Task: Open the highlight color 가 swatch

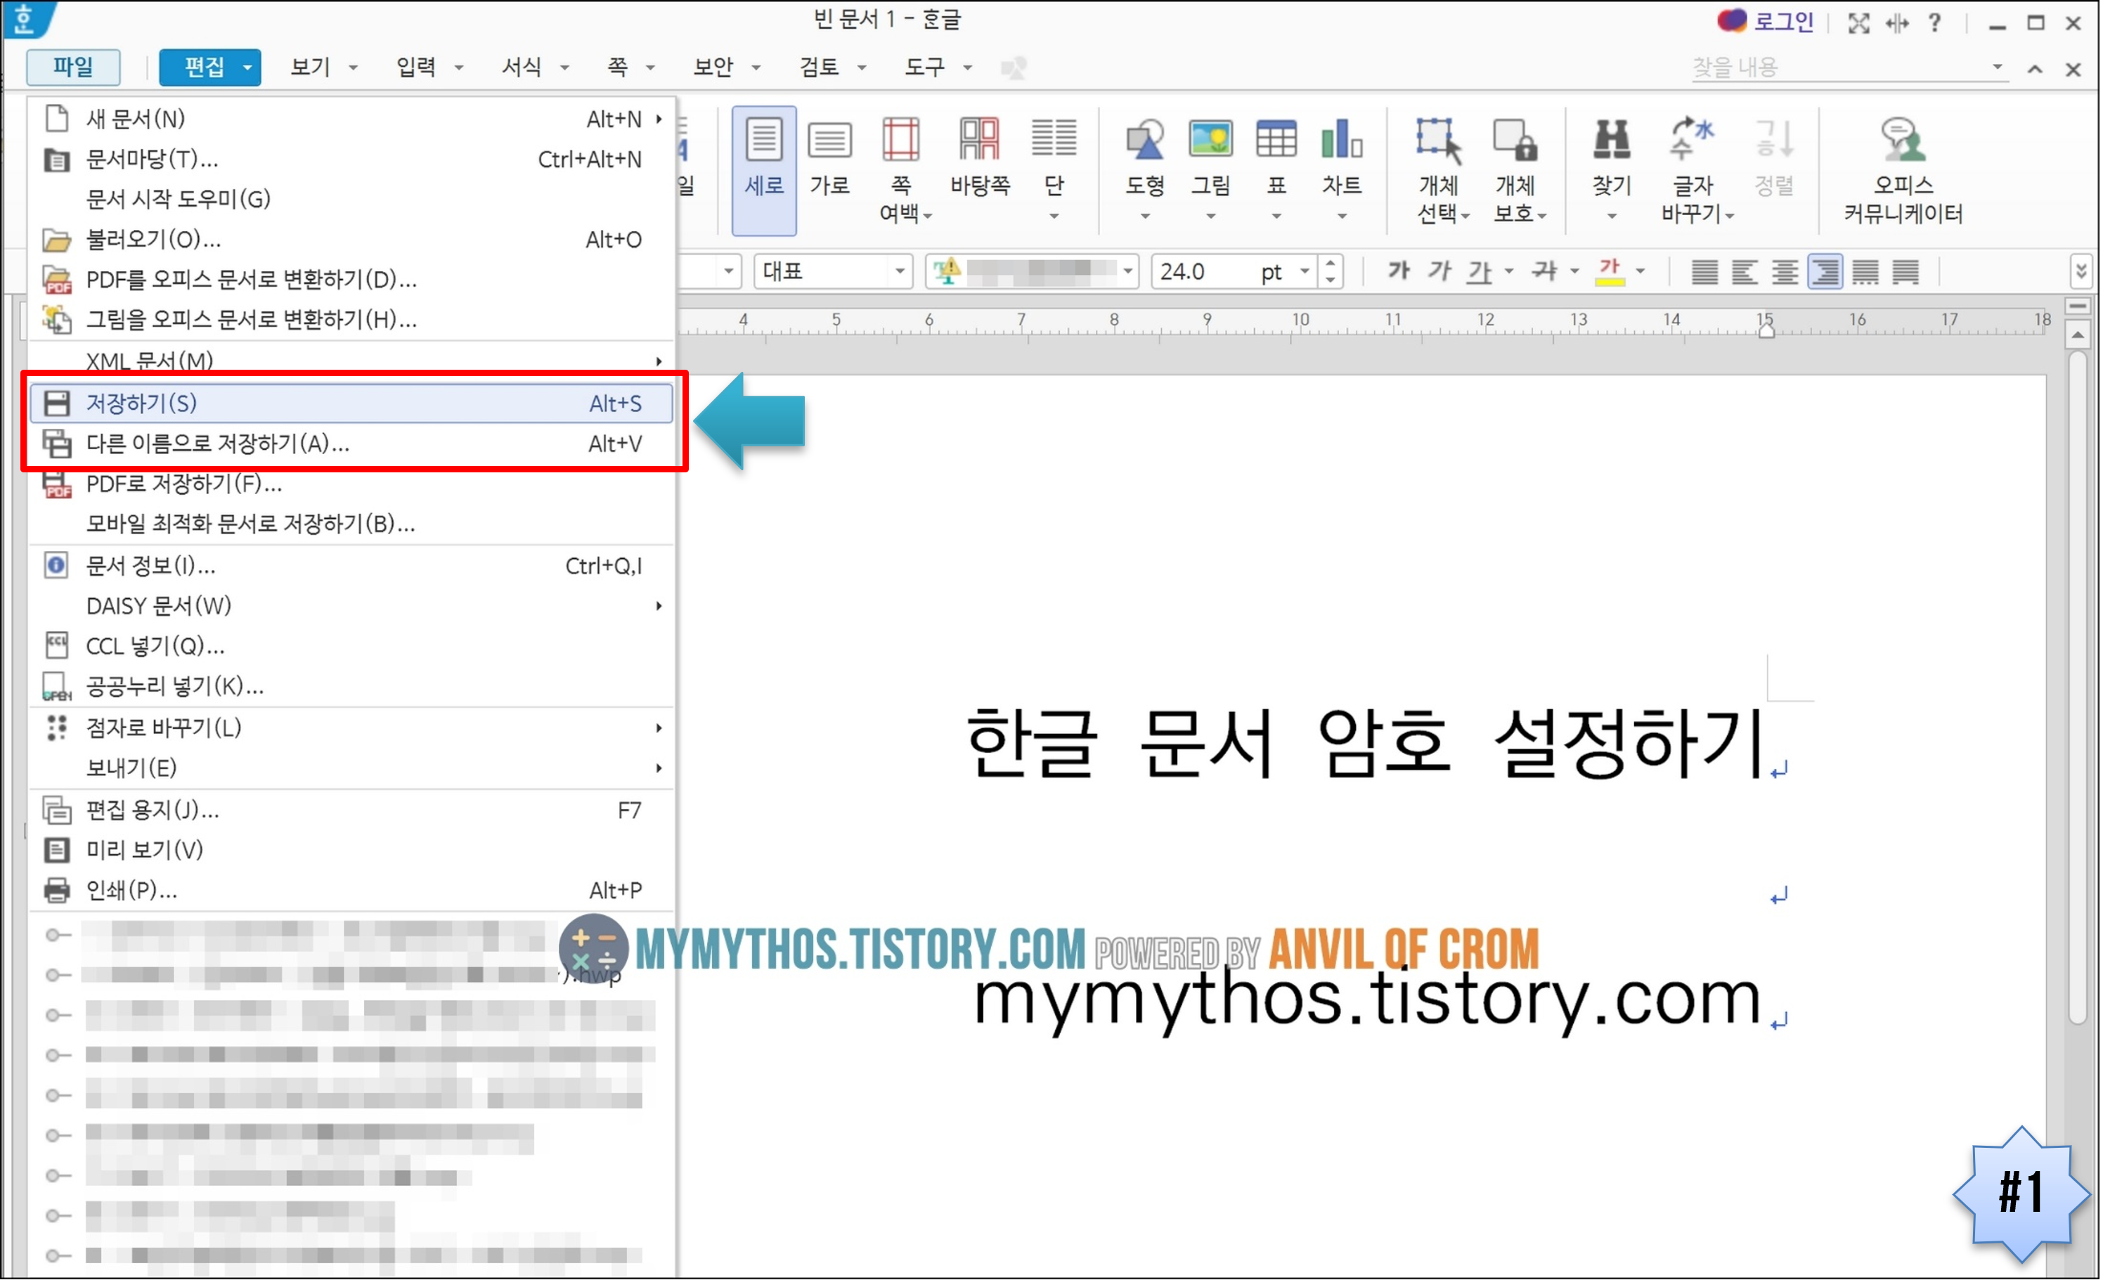Action: pos(1610,271)
